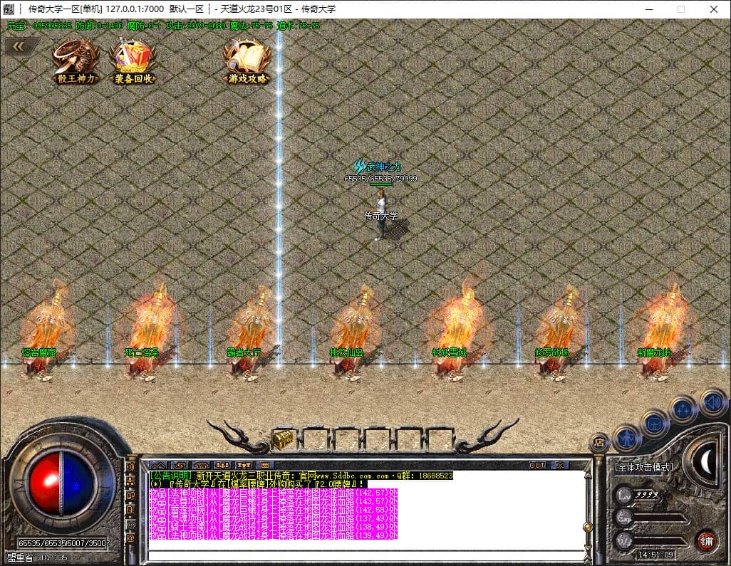Open the 游戏攻略 game guide book icon
731x566 pixels.
247,62
